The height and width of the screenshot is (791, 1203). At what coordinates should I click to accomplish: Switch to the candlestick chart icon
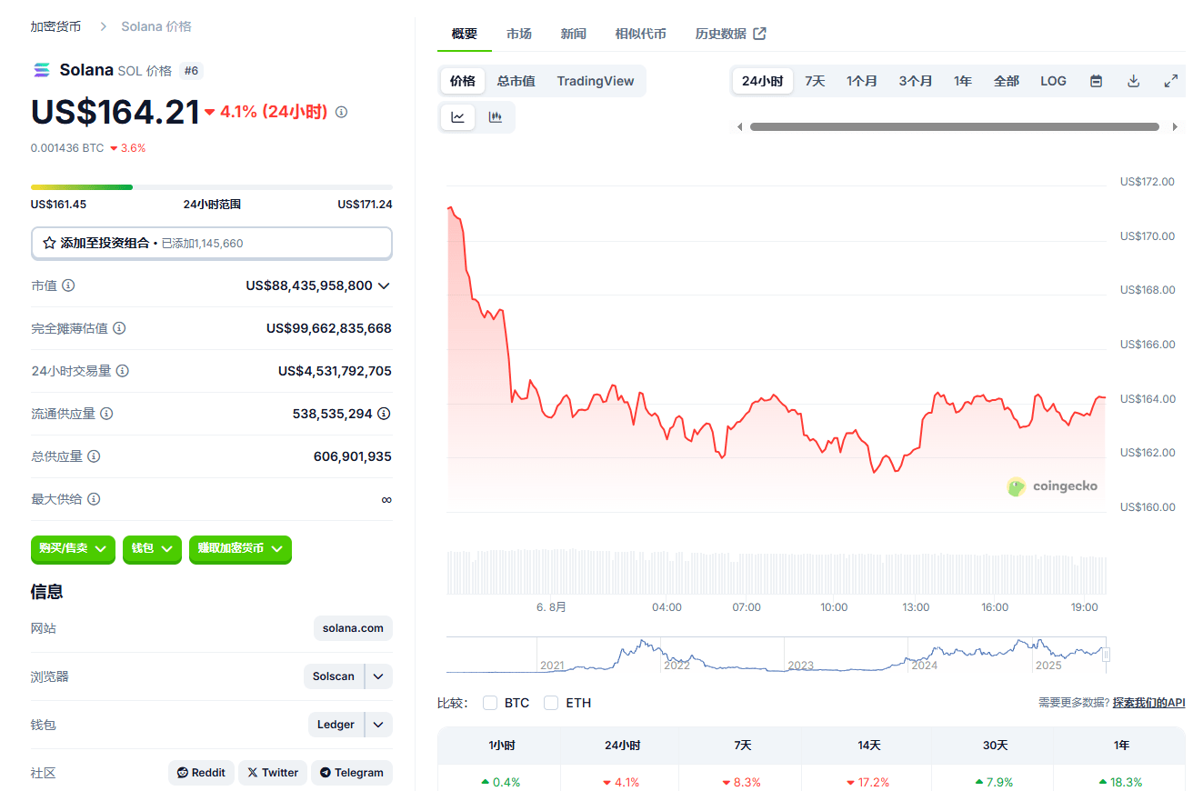(496, 117)
